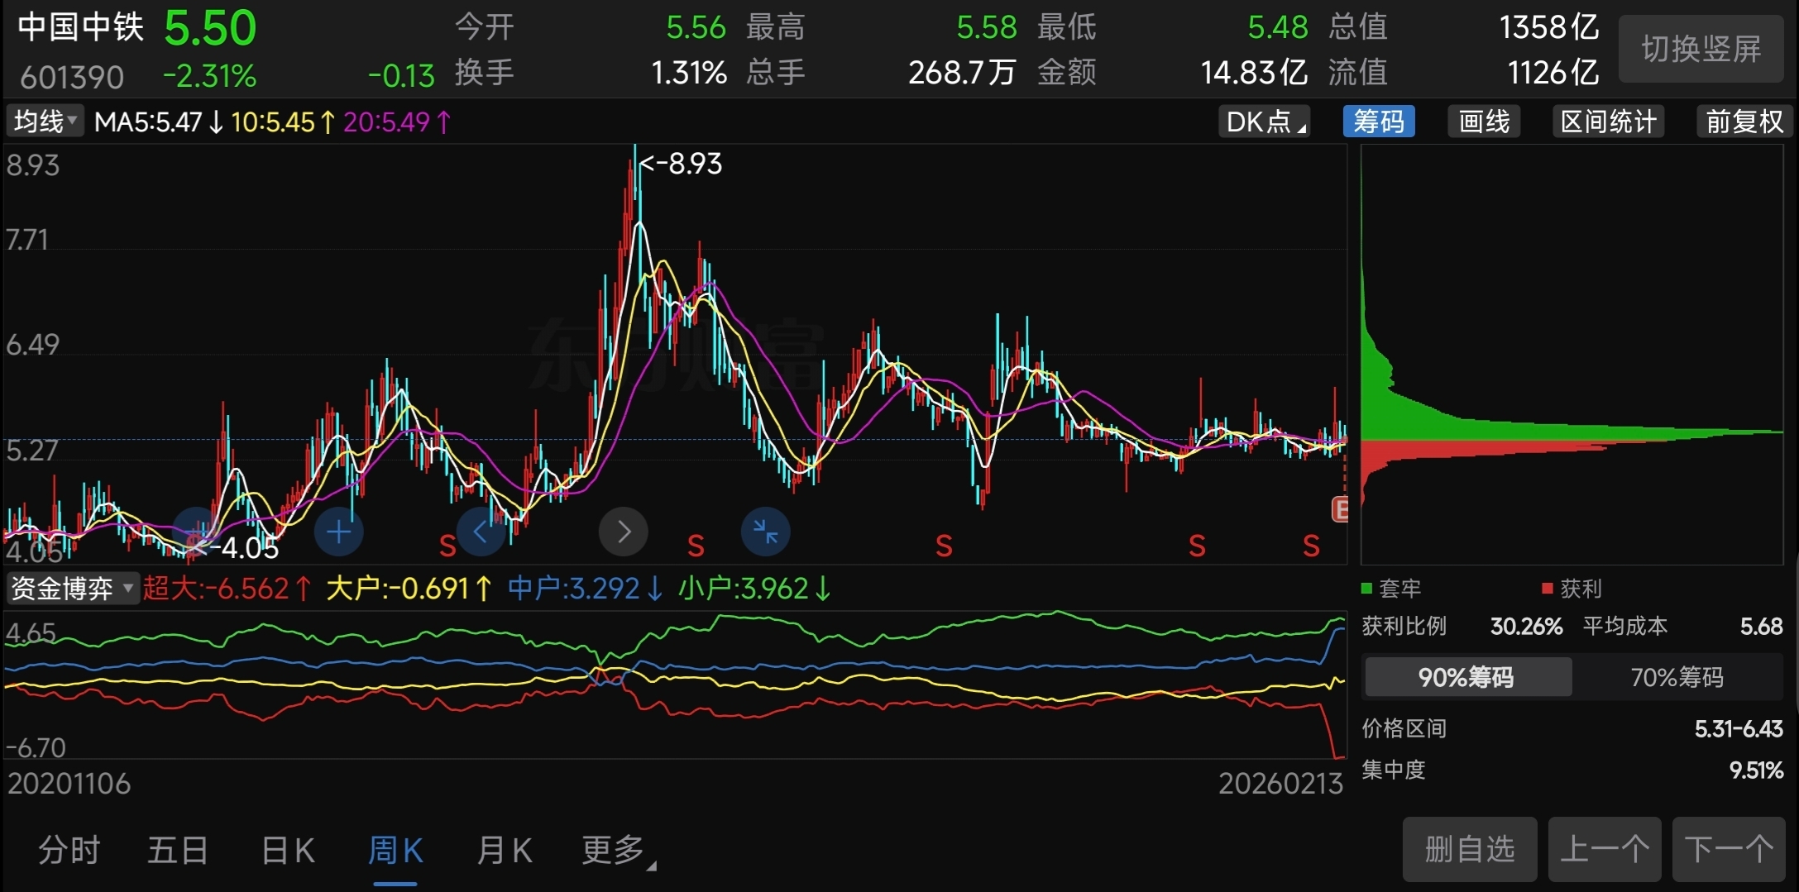Select the 90%筹码 option

point(1466,677)
